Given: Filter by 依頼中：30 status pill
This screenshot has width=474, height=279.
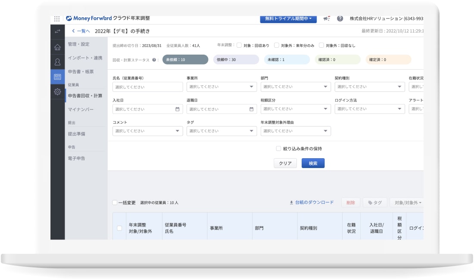Looking at the screenshot, I should (x=236, y=60).
